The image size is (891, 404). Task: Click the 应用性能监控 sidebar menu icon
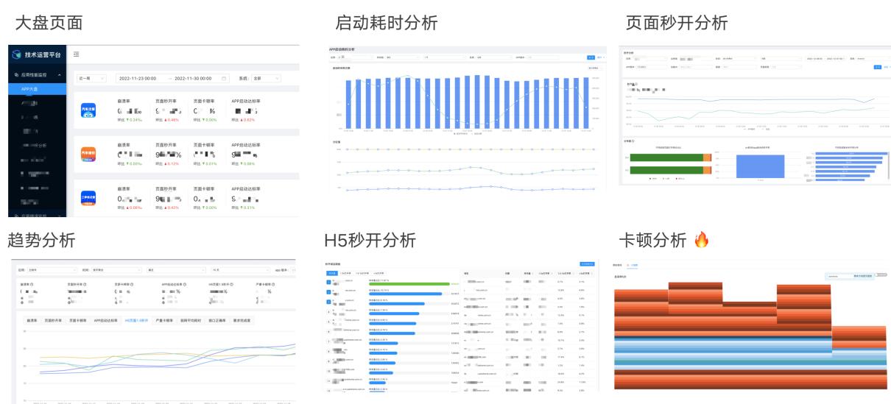pos(16,75)
